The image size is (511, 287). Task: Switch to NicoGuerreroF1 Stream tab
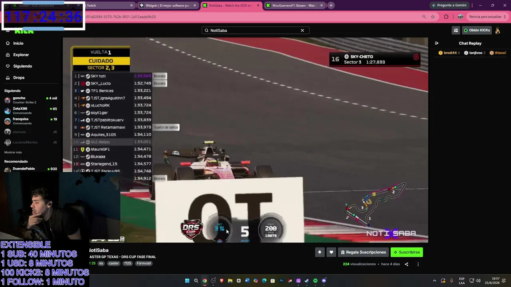(294, 6)
